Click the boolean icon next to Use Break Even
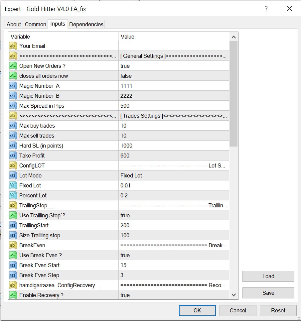301x321 pixels. (13, 255)
